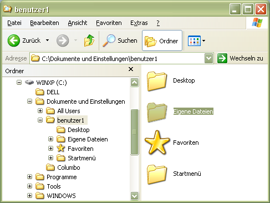
Task: Select large Favoriten star icon
Action: (157, 143)
